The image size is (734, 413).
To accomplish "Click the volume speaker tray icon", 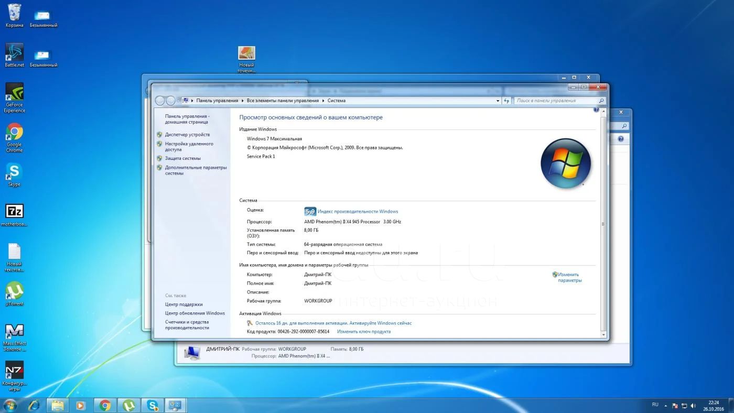I will pyautogui.click(x=693, y=406).
